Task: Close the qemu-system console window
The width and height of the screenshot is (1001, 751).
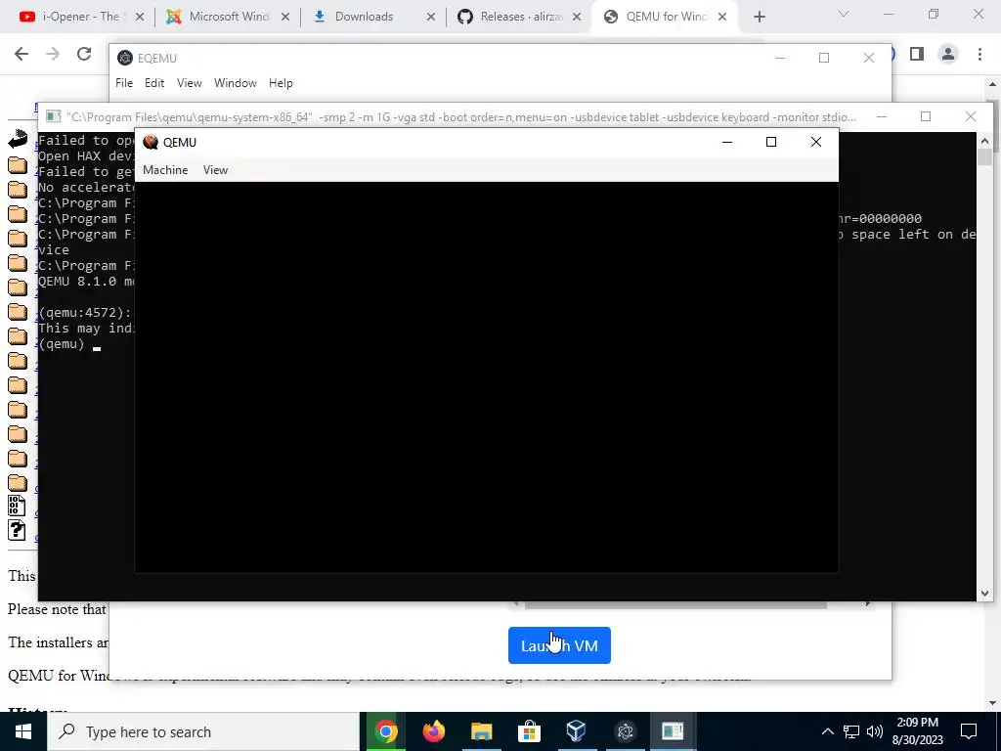Action: coord(971,116)
